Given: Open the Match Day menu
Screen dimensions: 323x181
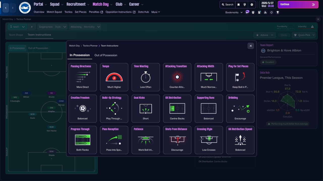Looking at the screenshot, I should [x=103, y=4].
